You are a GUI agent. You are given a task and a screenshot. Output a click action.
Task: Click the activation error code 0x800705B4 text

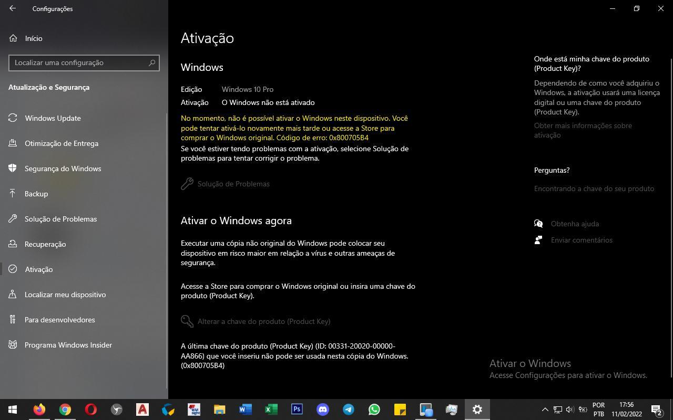[349, 138]
